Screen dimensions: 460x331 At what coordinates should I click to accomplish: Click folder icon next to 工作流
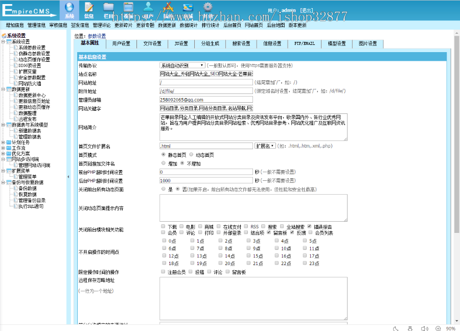point(9,148)
